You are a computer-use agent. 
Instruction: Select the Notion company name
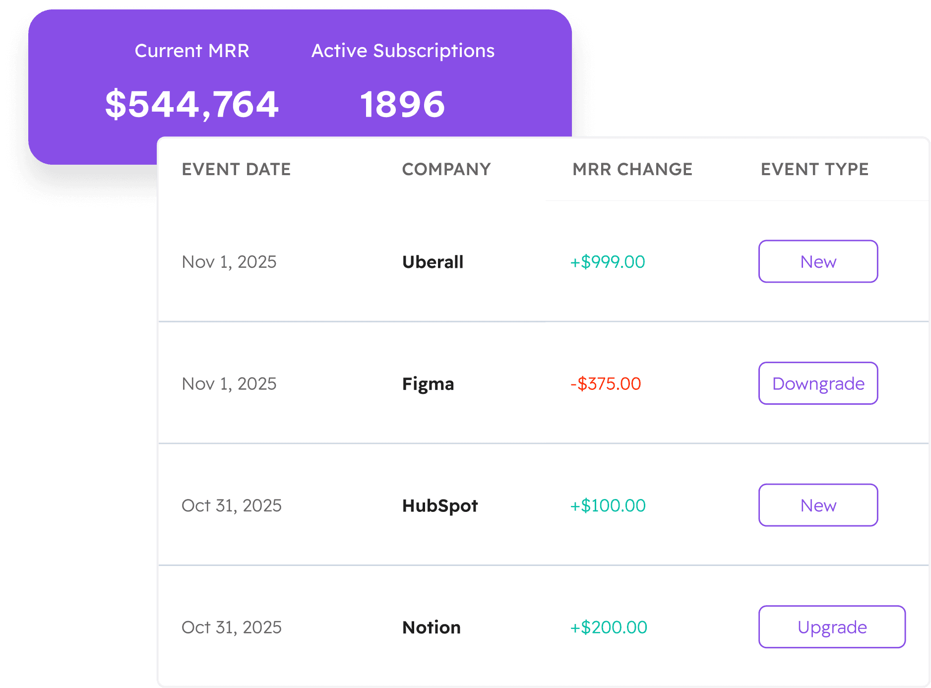coord(432,627)
